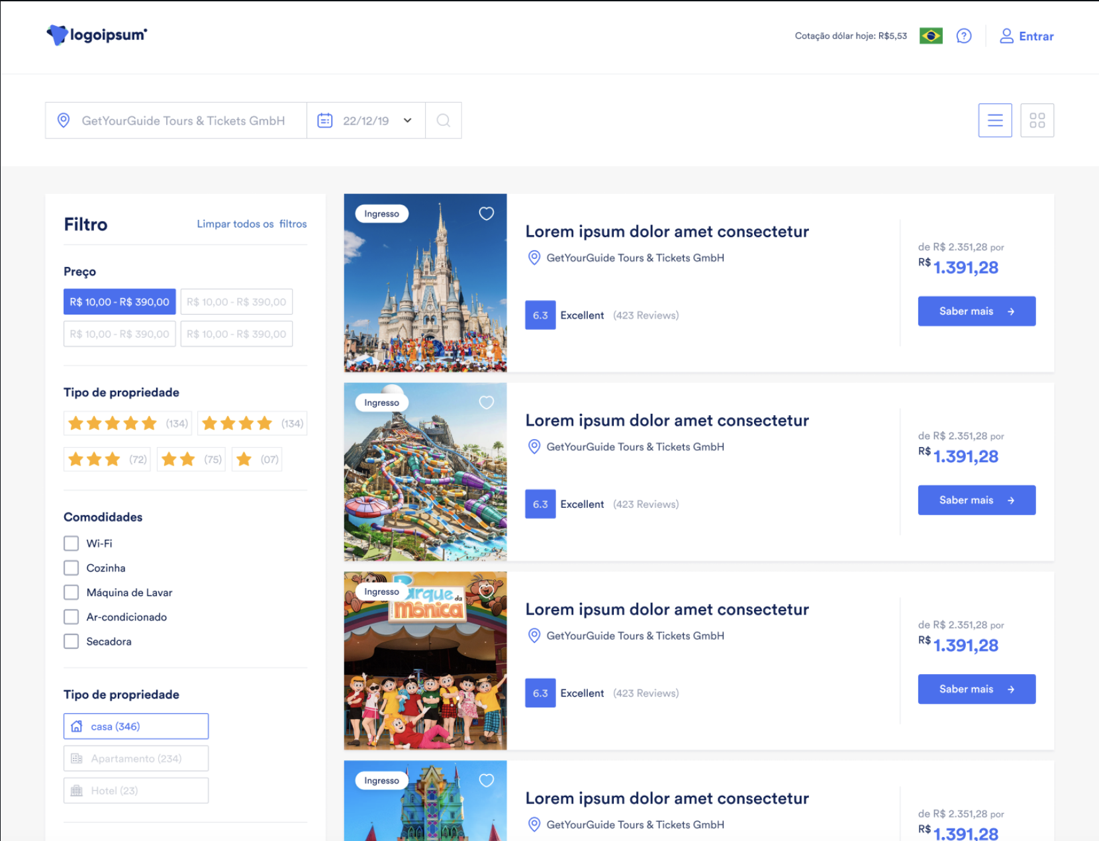Click the GetYourGuide location search field
The width and height of the screenshot is (1099, 841).
[183, 121]
